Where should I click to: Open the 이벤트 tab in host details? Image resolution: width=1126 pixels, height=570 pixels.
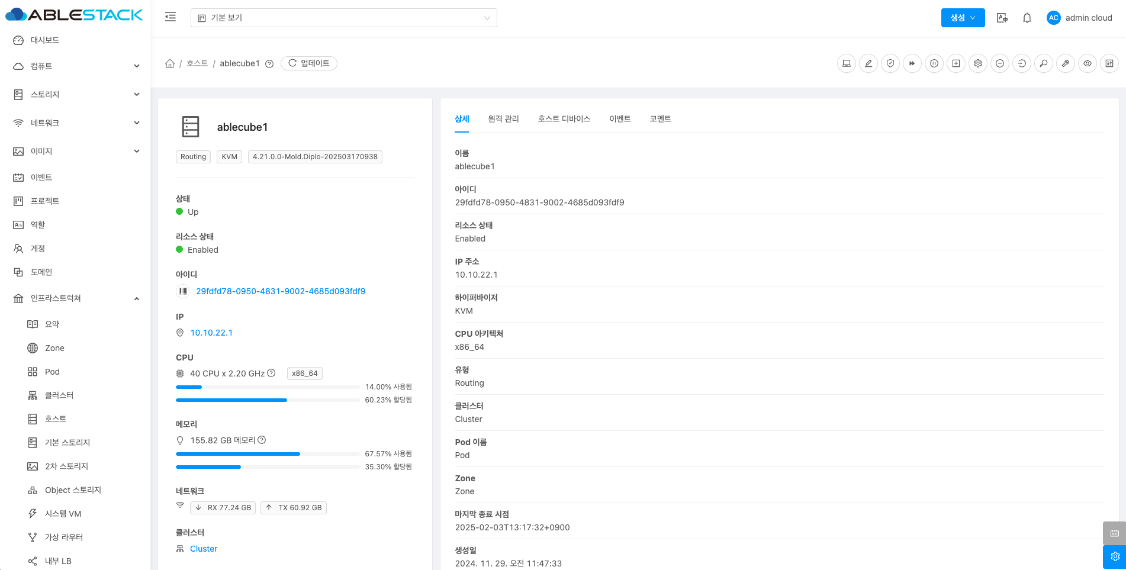[x=620, y=119]
